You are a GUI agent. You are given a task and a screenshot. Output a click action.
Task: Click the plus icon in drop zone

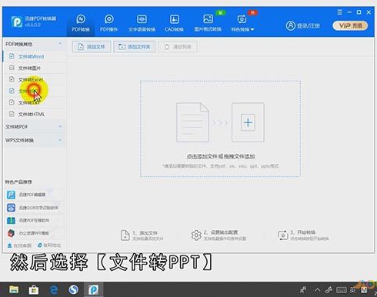click(248, 122)
